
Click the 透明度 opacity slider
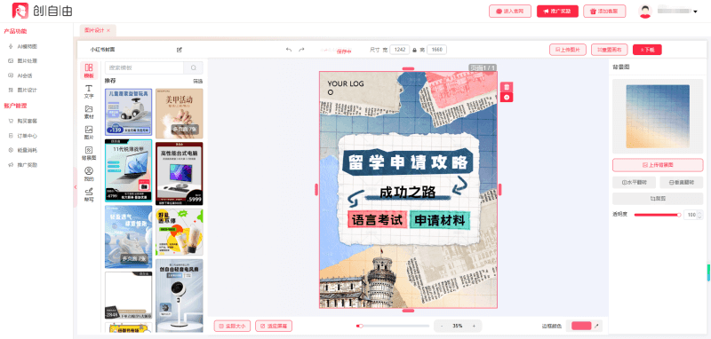[658, 215]
